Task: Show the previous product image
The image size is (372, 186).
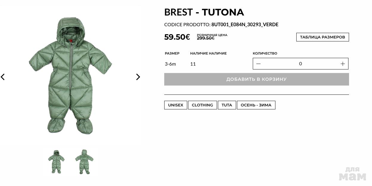Action: coord(3,77)
